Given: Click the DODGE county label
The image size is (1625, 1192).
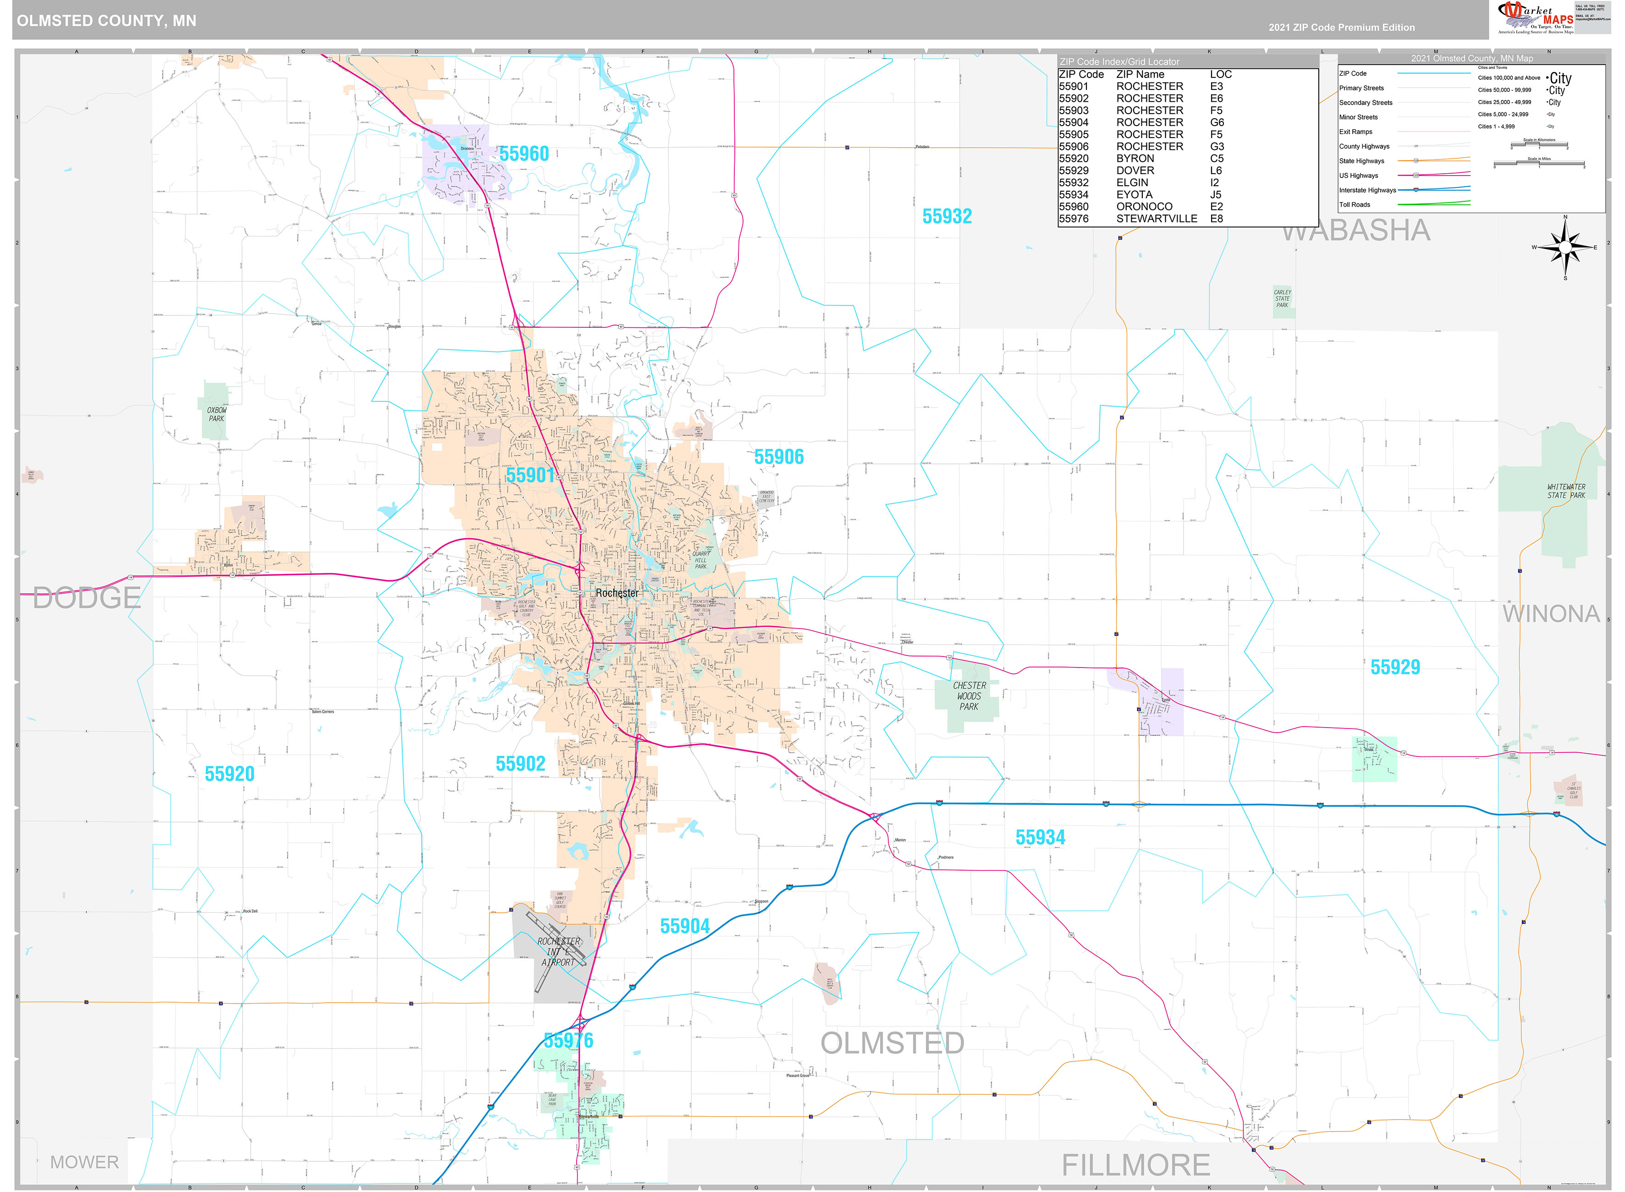Looking at the screenshot, I should point(87,598).
